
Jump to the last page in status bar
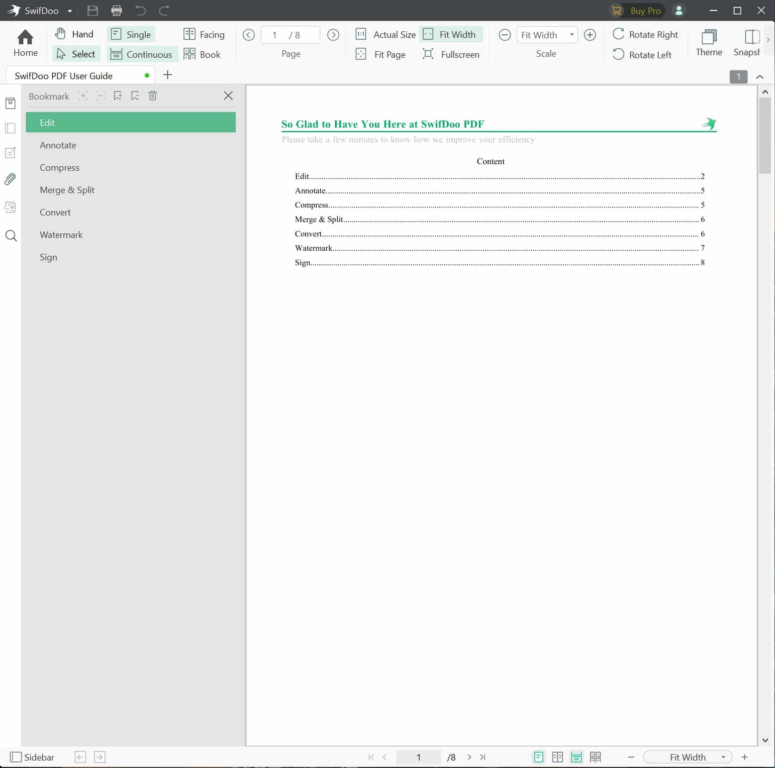[x=483, y=757]
